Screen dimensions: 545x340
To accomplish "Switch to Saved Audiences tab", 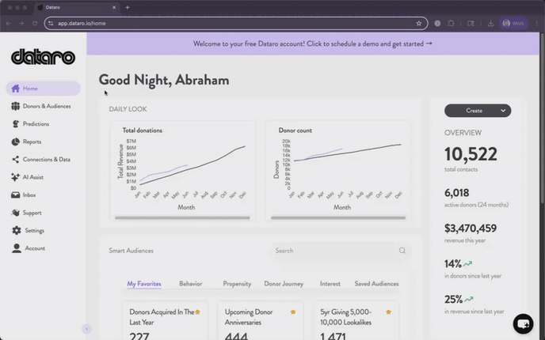I will 376,283.
